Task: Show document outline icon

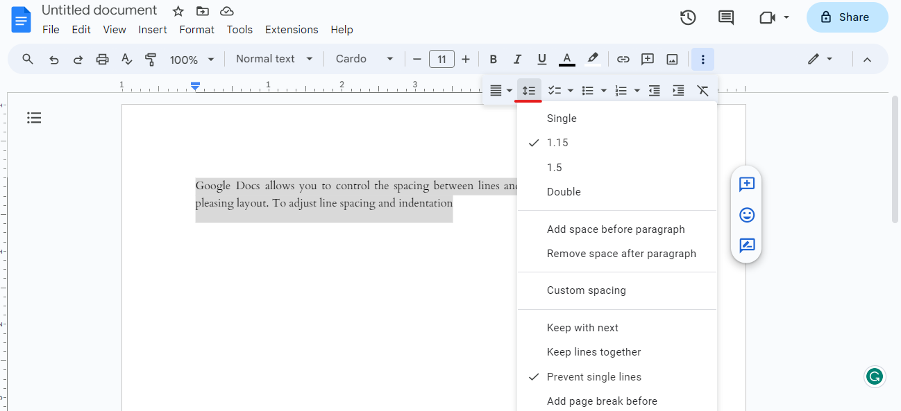Action: coord(34,118)
